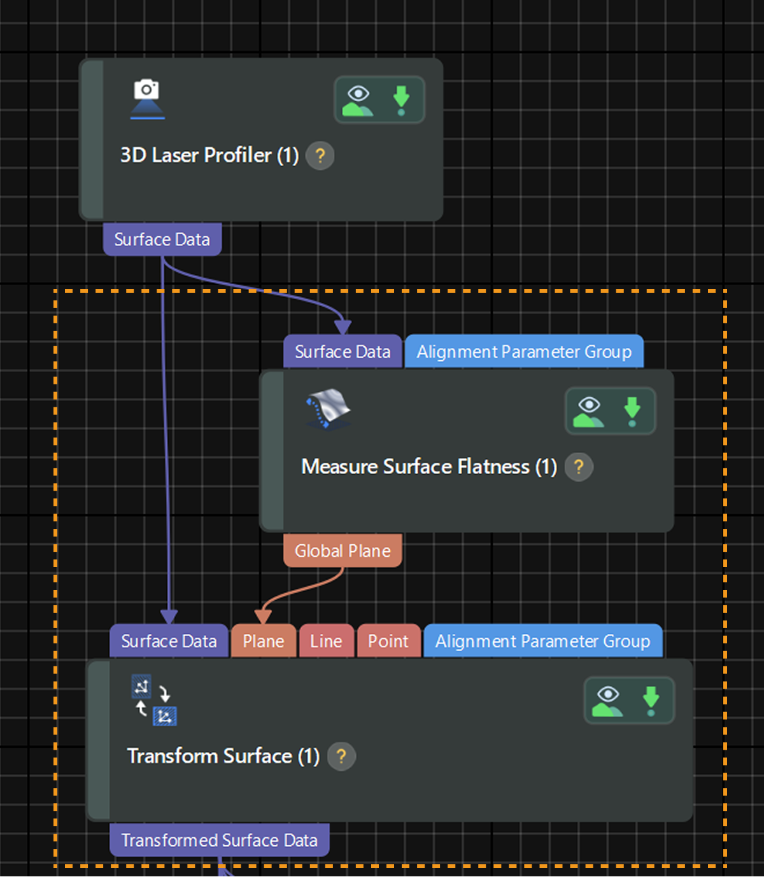Click the transform icon on Transform Surface node

[x=155, y=700]
